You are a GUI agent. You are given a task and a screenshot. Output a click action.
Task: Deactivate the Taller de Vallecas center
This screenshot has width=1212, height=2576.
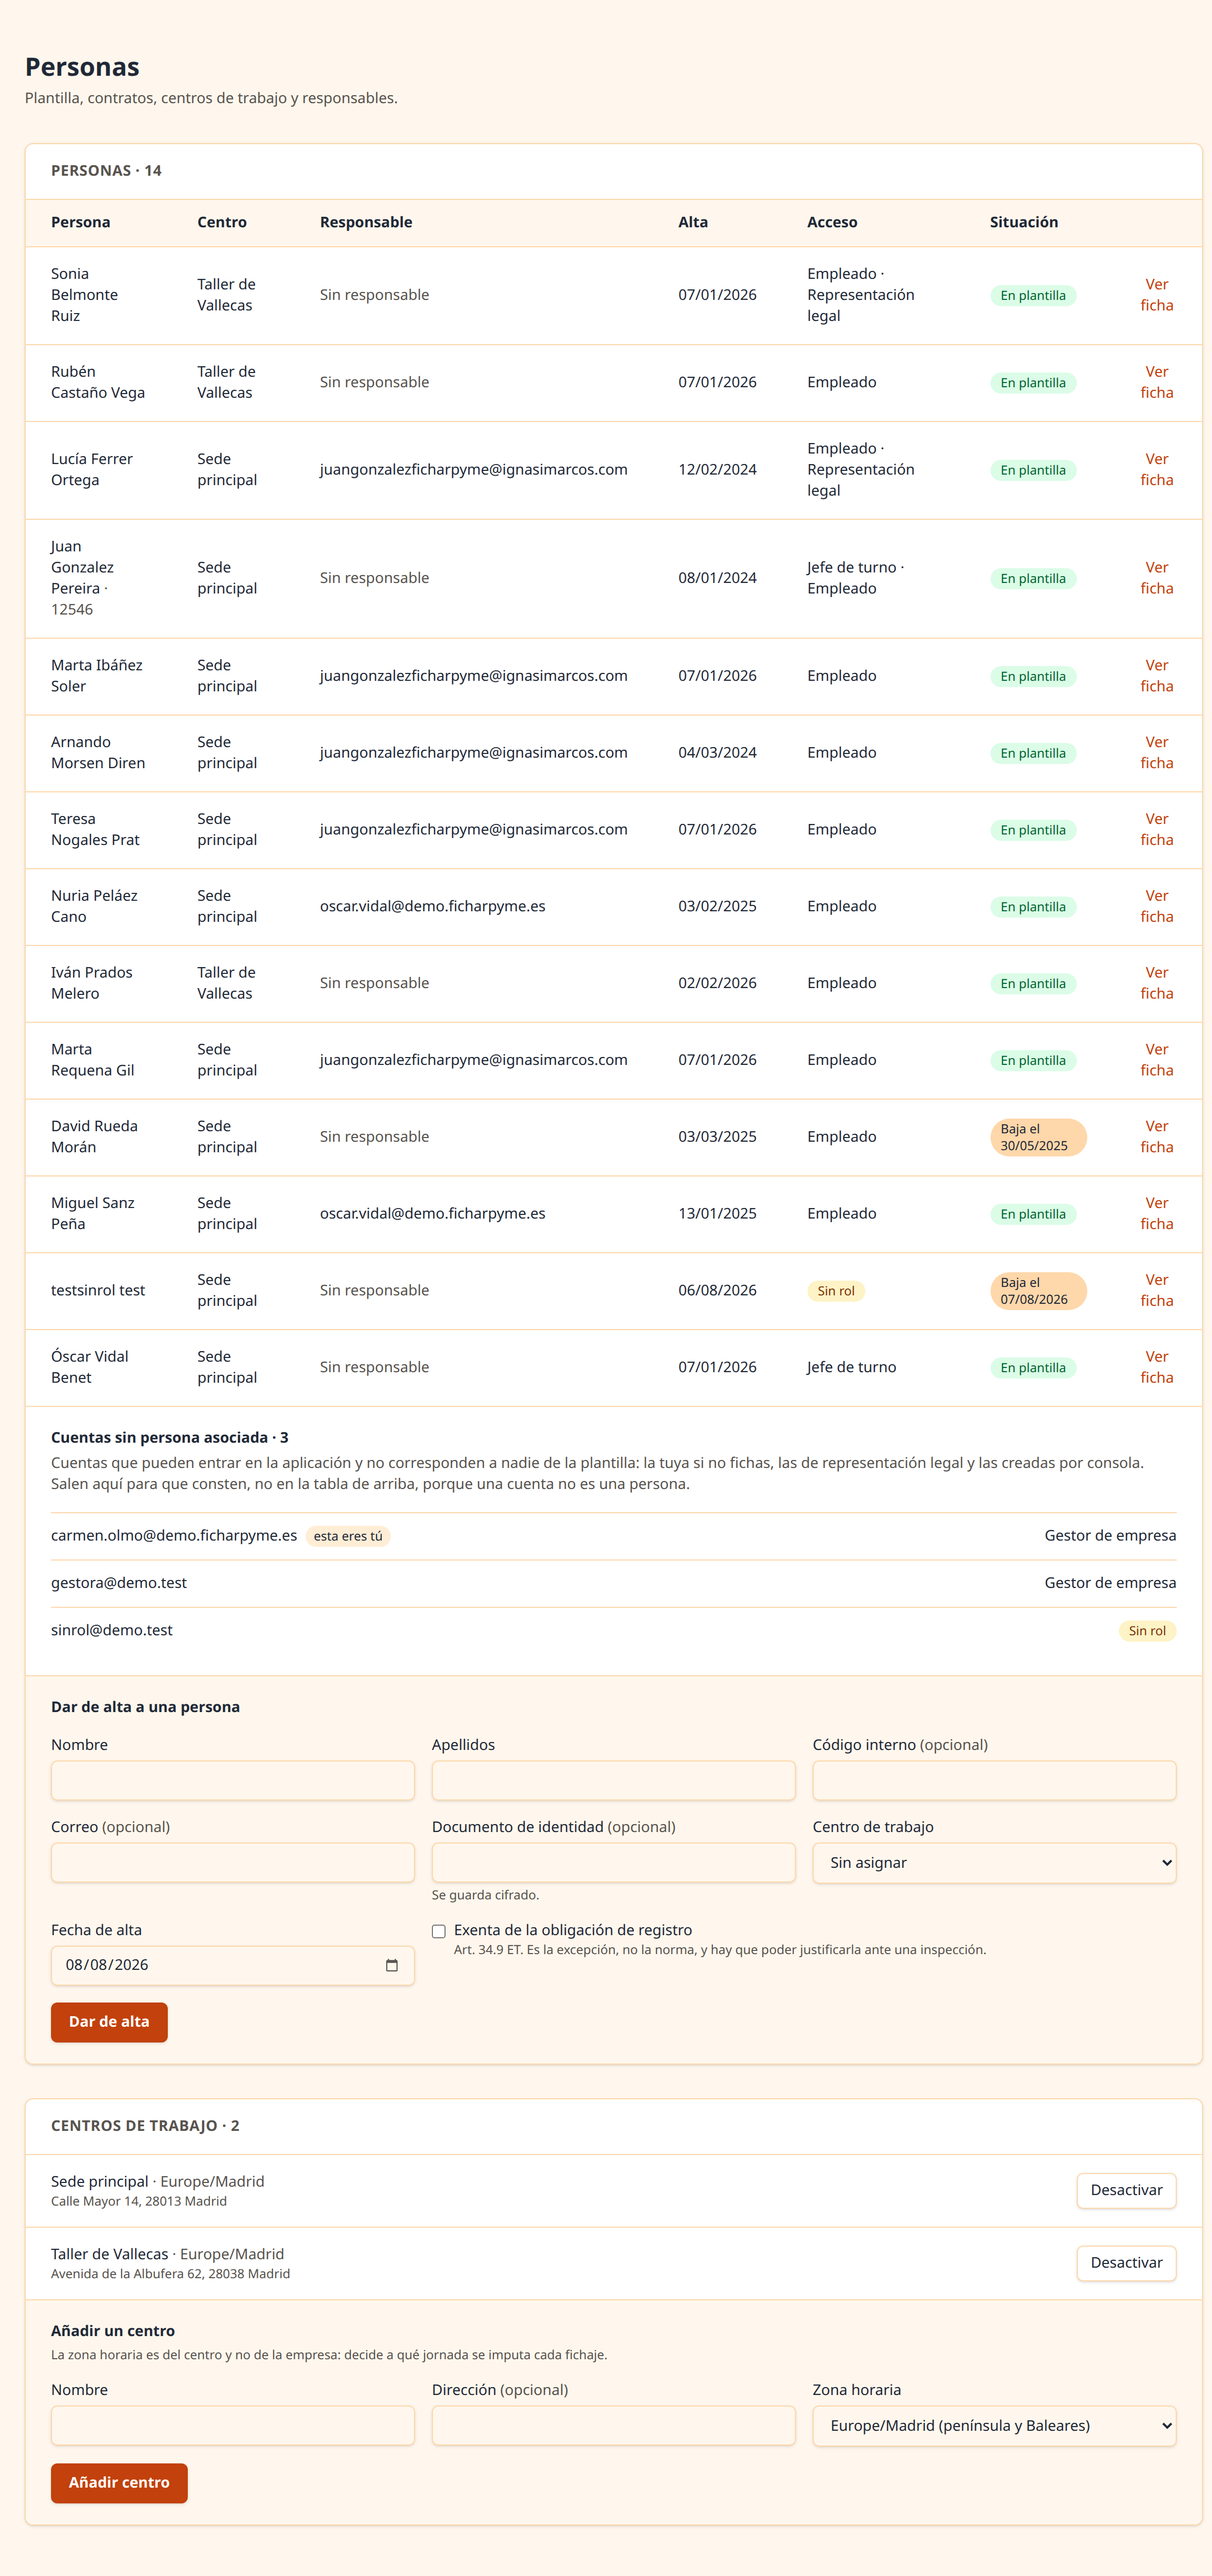coord(1126,2262)
